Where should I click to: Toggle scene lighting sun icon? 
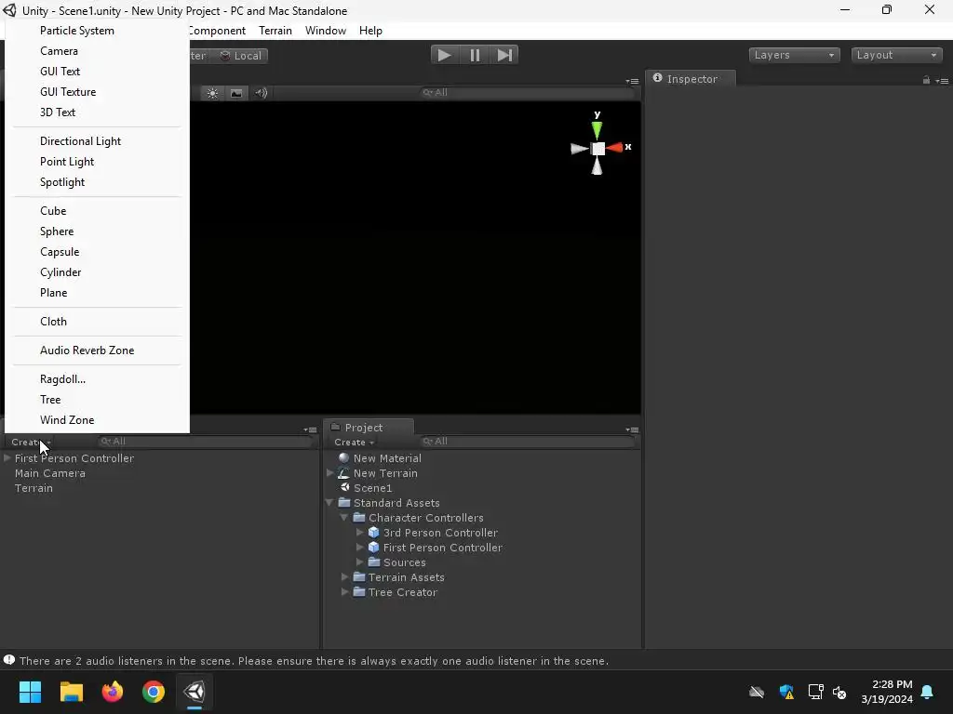point(212,93)
